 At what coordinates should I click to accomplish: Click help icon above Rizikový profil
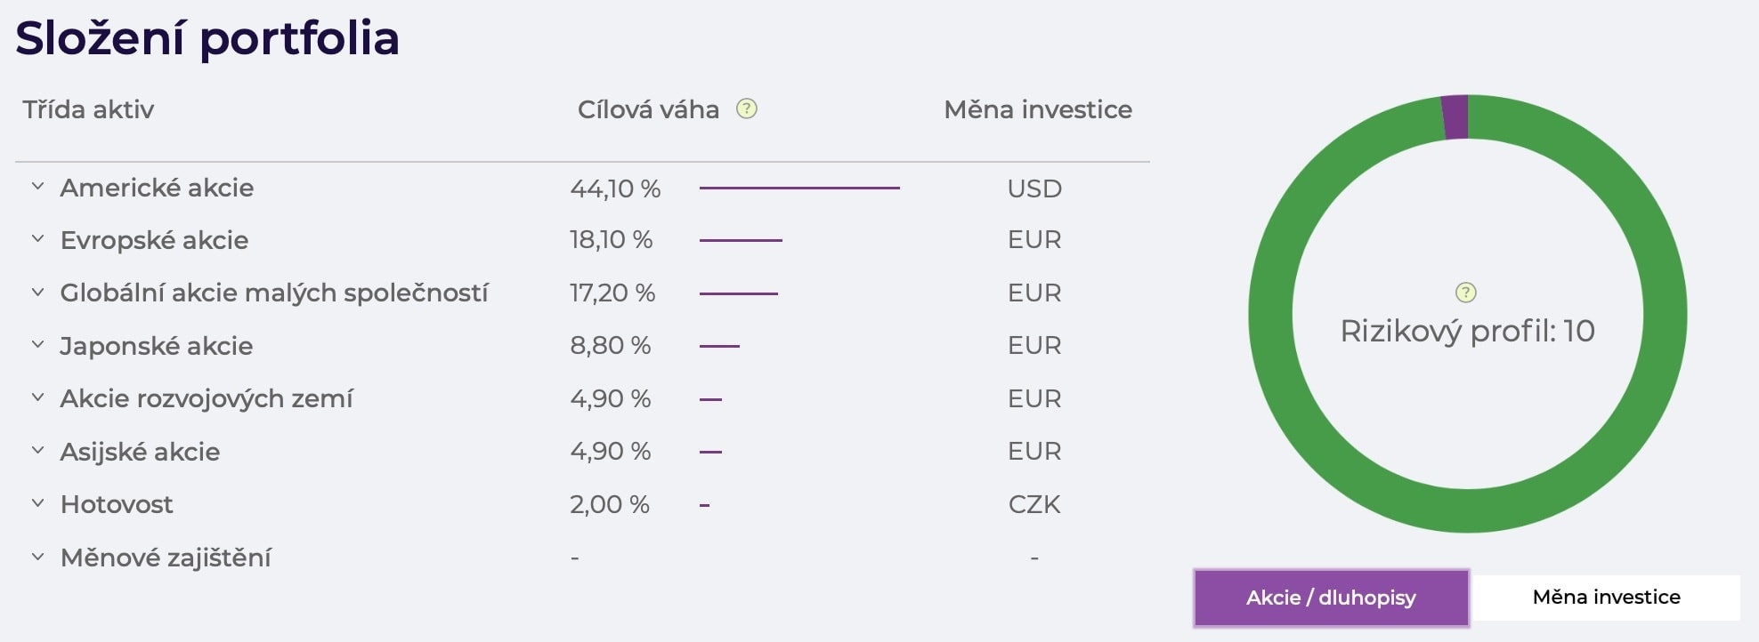click(1465, 293)
